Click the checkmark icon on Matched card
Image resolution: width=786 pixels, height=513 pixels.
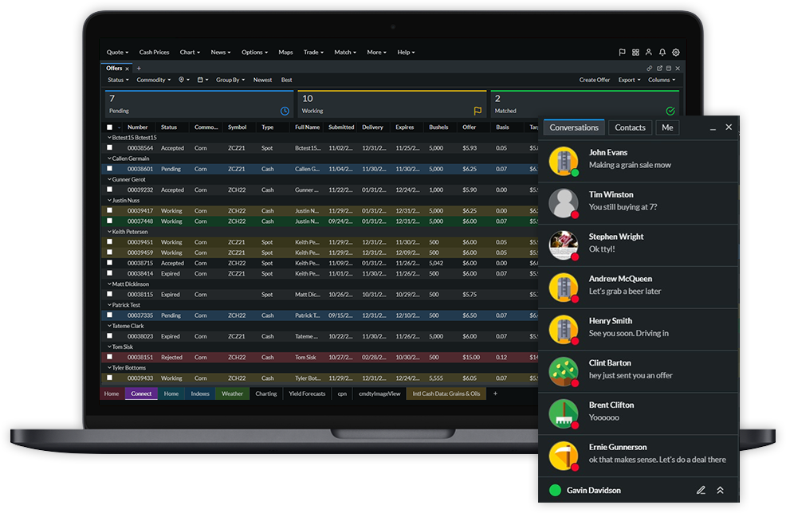point(670,111)
